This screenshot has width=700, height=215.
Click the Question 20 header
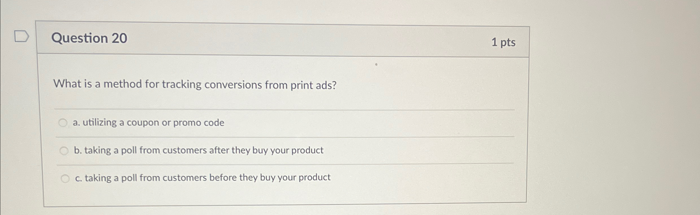pyautogui.click(x=90, y=38)
